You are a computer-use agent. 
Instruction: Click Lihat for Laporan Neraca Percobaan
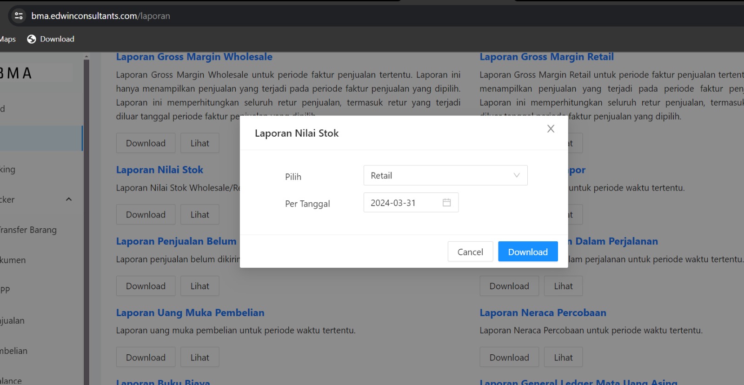tap(563, 358)
